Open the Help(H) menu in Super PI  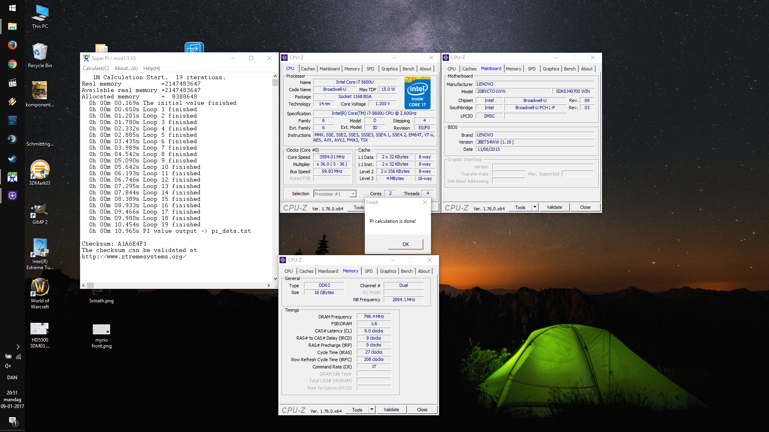tap(151, 68)
